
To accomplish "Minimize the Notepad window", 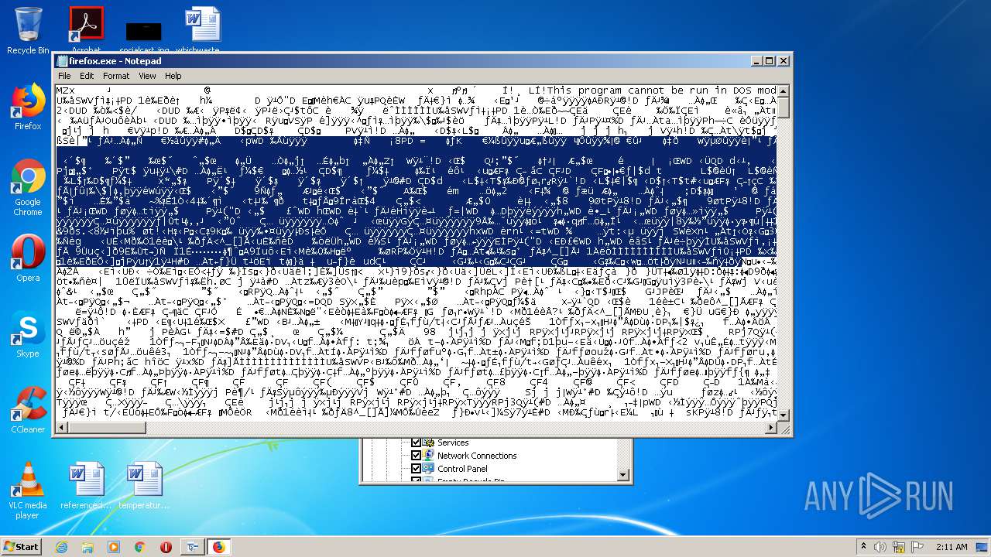I will [x=756, y=61].
